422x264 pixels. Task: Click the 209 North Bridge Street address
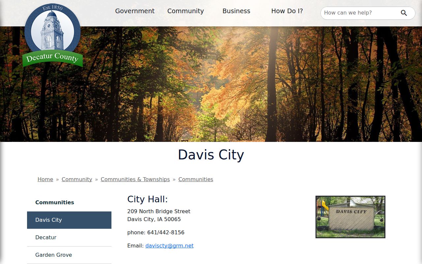coord(159,211)
